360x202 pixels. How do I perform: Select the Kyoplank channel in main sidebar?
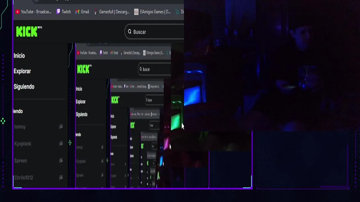pos(23,144)
